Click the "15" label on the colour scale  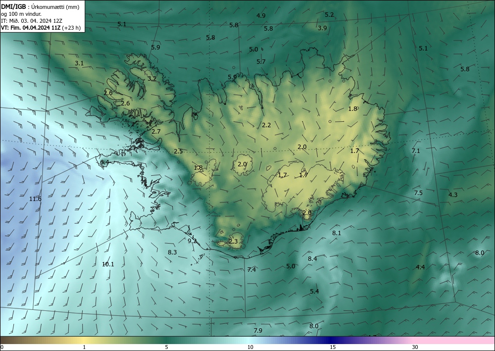(x=333, y=348)
